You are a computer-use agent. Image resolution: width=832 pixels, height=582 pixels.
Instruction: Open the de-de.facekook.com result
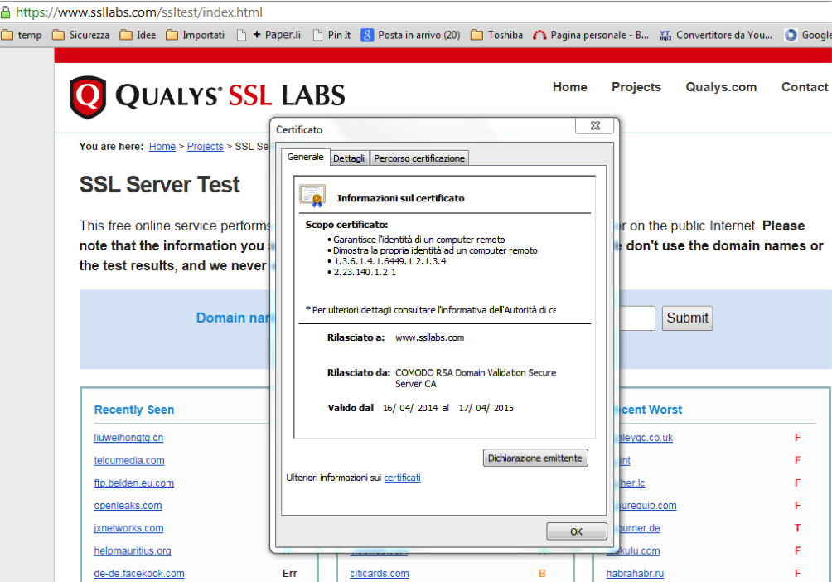click(x=139, y=574)
